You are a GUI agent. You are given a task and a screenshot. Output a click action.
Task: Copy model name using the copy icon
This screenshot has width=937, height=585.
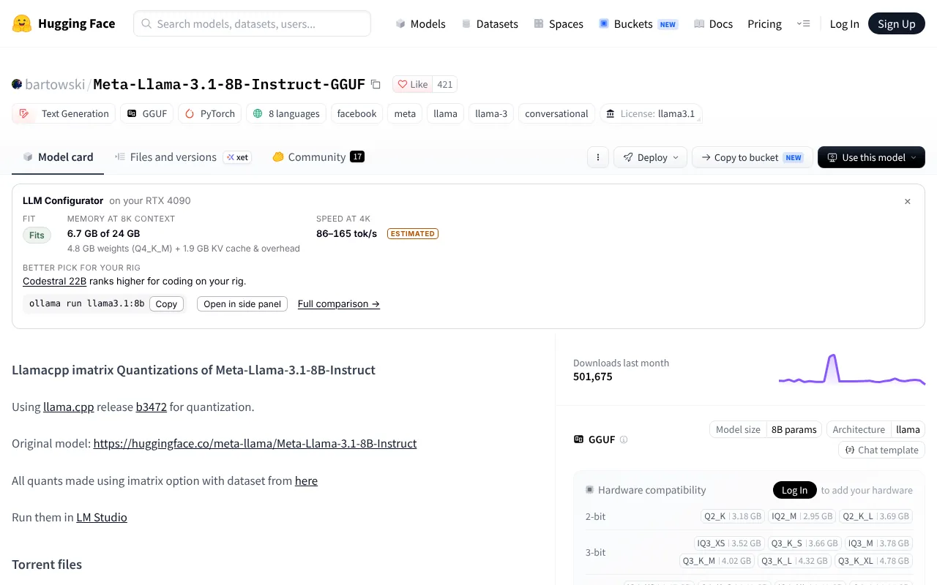[376, 84]
